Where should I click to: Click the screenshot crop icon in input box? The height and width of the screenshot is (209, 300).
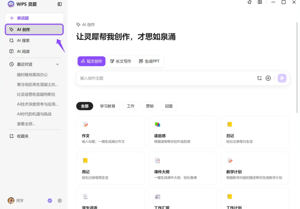click(x=259, y=78)
